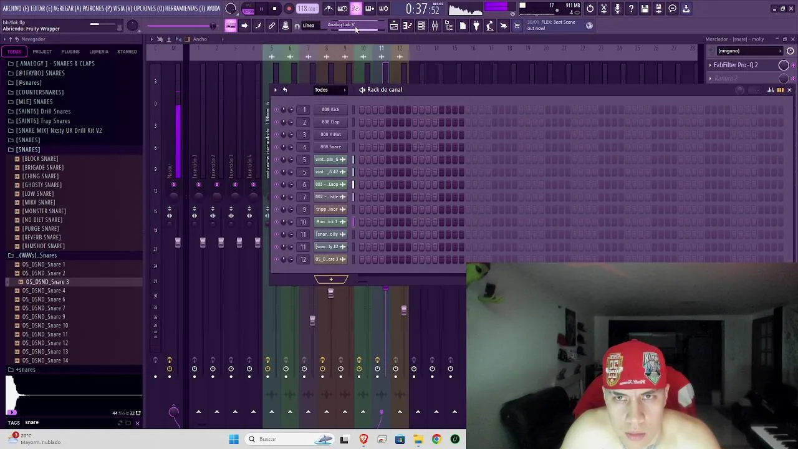
Task: Click the channel rack undo arrow icon
Action: [x=285, y=90]
